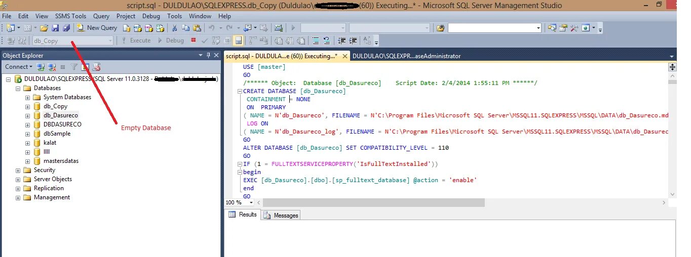Click the Find in Files icon
Screen dimensions: 691x257
point(440,28)
